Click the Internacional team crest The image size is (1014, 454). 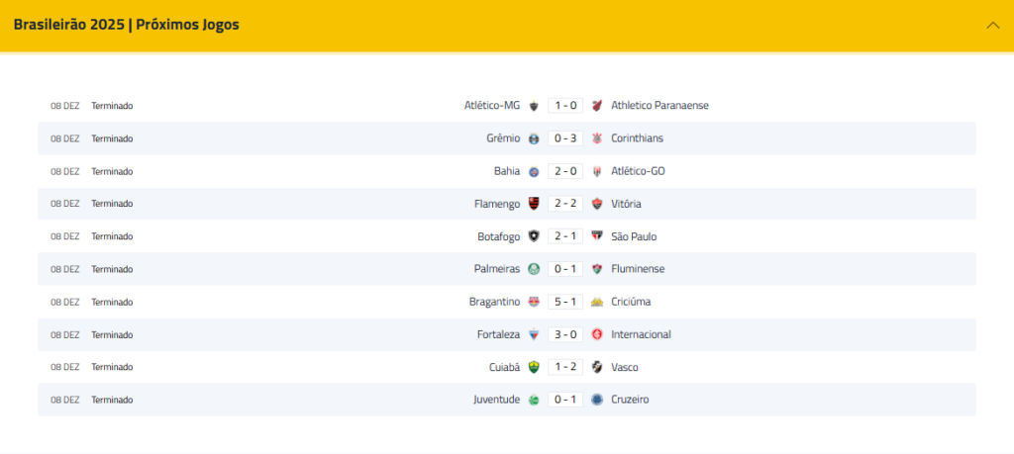597,334
